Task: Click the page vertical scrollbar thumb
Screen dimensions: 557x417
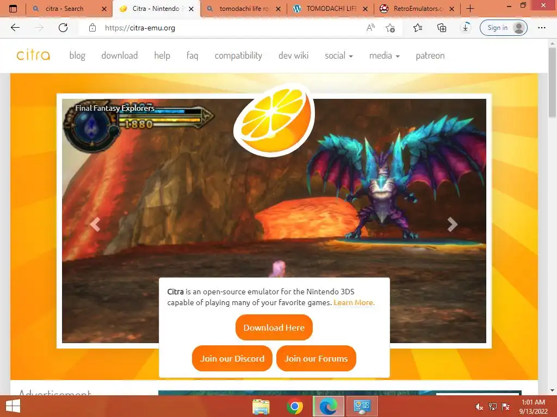Action: (553, 81)
